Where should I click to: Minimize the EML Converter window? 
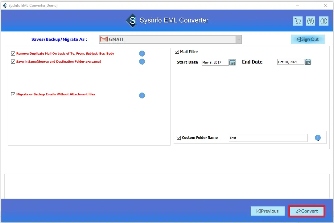pyautogui.click(x=298, y=6)
